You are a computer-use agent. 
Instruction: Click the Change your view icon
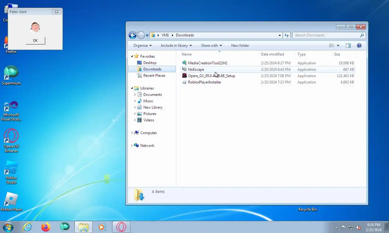(332, 46)
